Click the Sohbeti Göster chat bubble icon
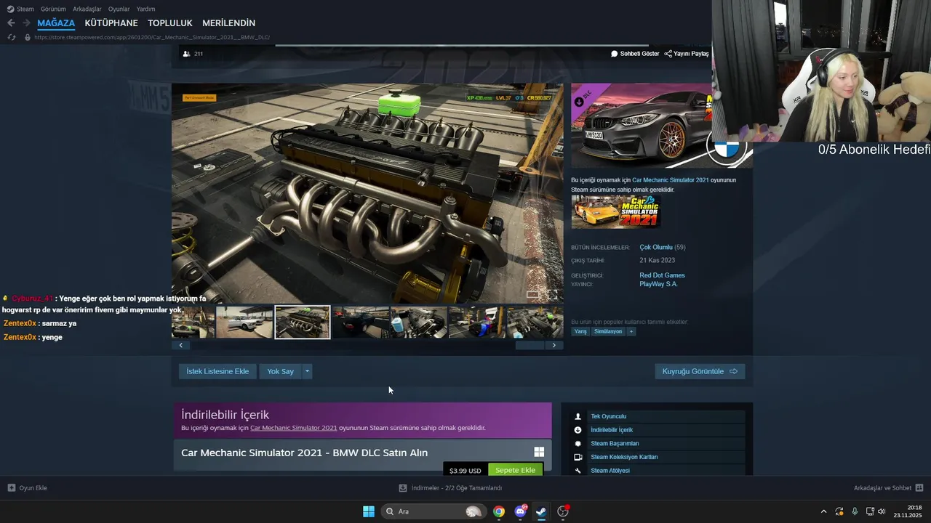Image resolution: width=931 pixels, height=523 pixels. click(x=615, y=54)
